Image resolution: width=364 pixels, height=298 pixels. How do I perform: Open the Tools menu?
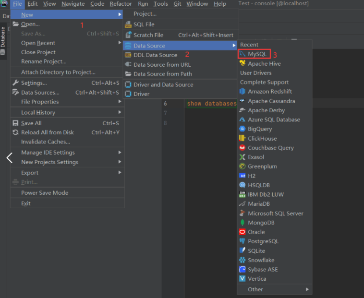161,4
